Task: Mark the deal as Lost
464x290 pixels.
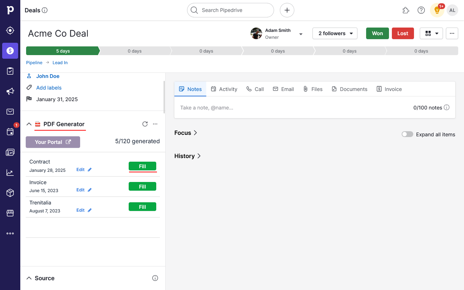Action: (x=403, y=33)
